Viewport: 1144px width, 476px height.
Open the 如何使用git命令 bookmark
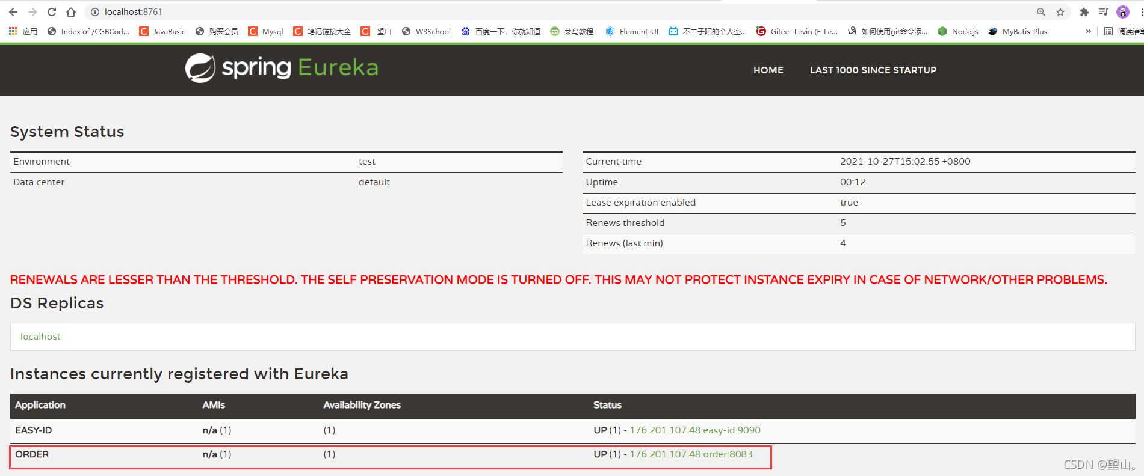888,31
